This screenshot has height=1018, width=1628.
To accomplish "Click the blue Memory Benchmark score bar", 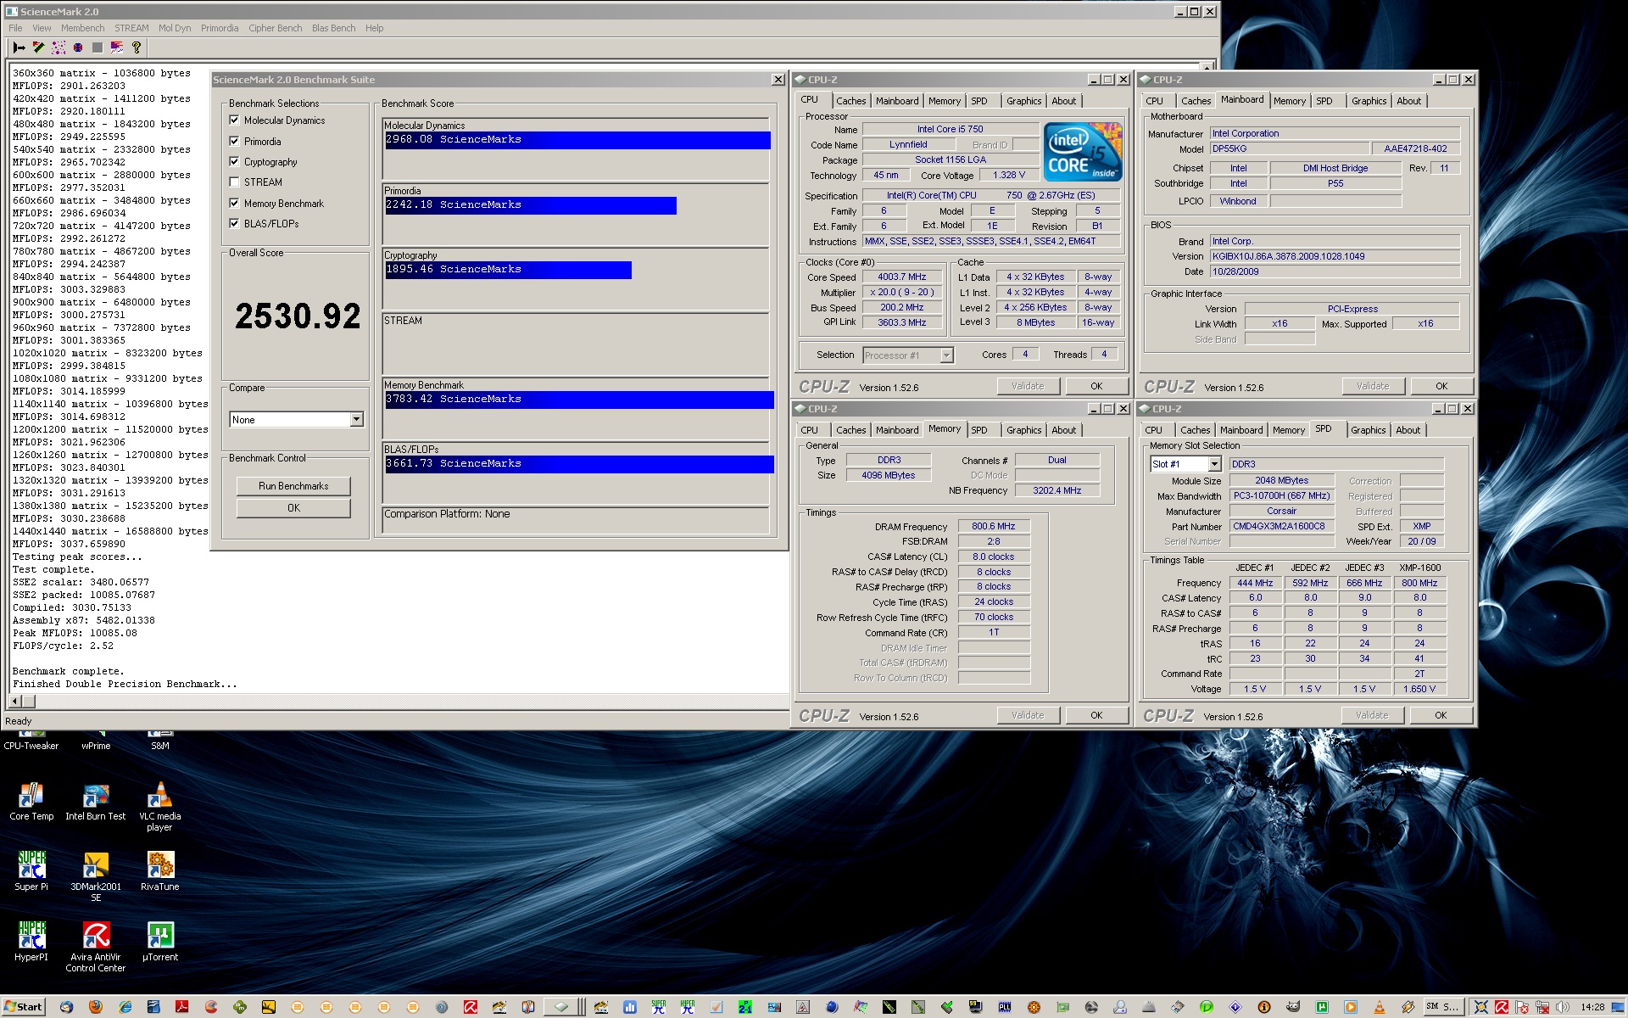I will (578, 399).
